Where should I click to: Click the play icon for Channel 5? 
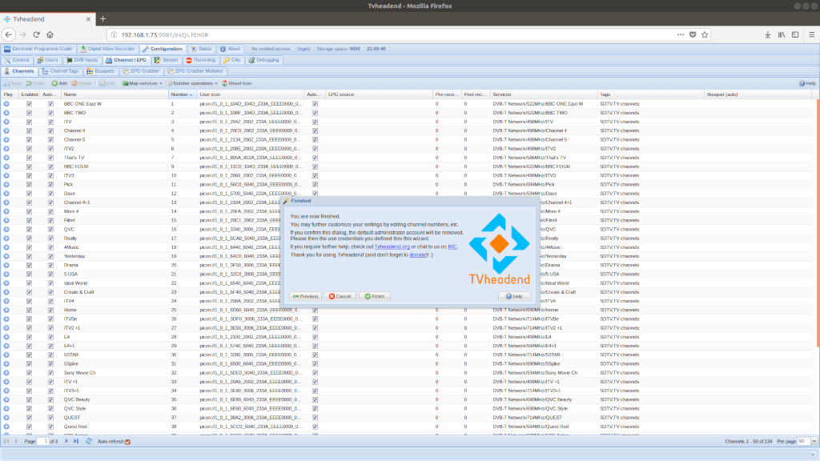coord(6,139)
